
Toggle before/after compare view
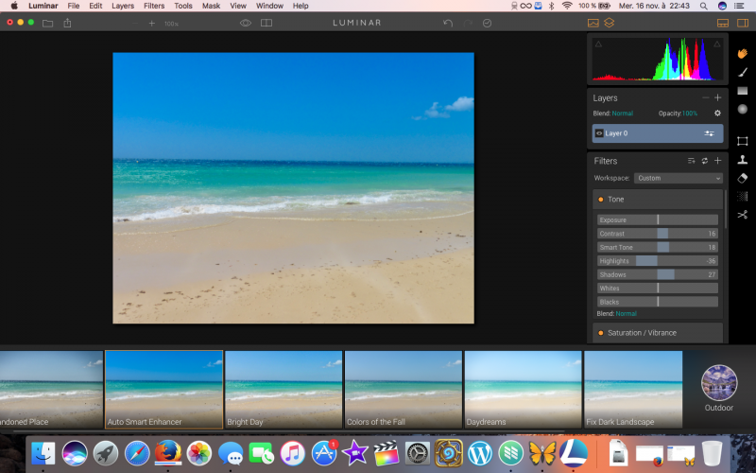pyautogui.click(x=266, y=23)
